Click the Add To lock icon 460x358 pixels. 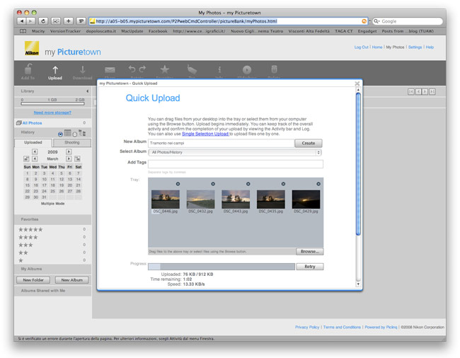click(x=28, y=69)
